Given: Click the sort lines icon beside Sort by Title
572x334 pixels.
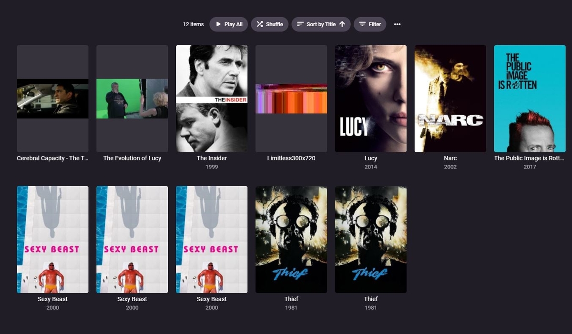Looking at the screenshot, I should point(300,24).
